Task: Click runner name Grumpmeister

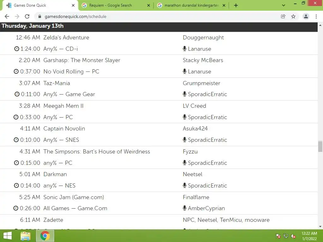Action: 202,83
